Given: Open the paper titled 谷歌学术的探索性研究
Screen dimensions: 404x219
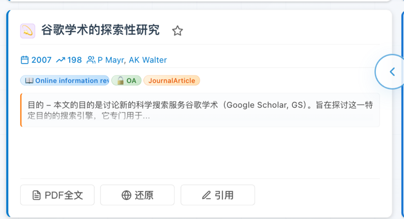Looking at the screenshot, I should tap(100, 30).
